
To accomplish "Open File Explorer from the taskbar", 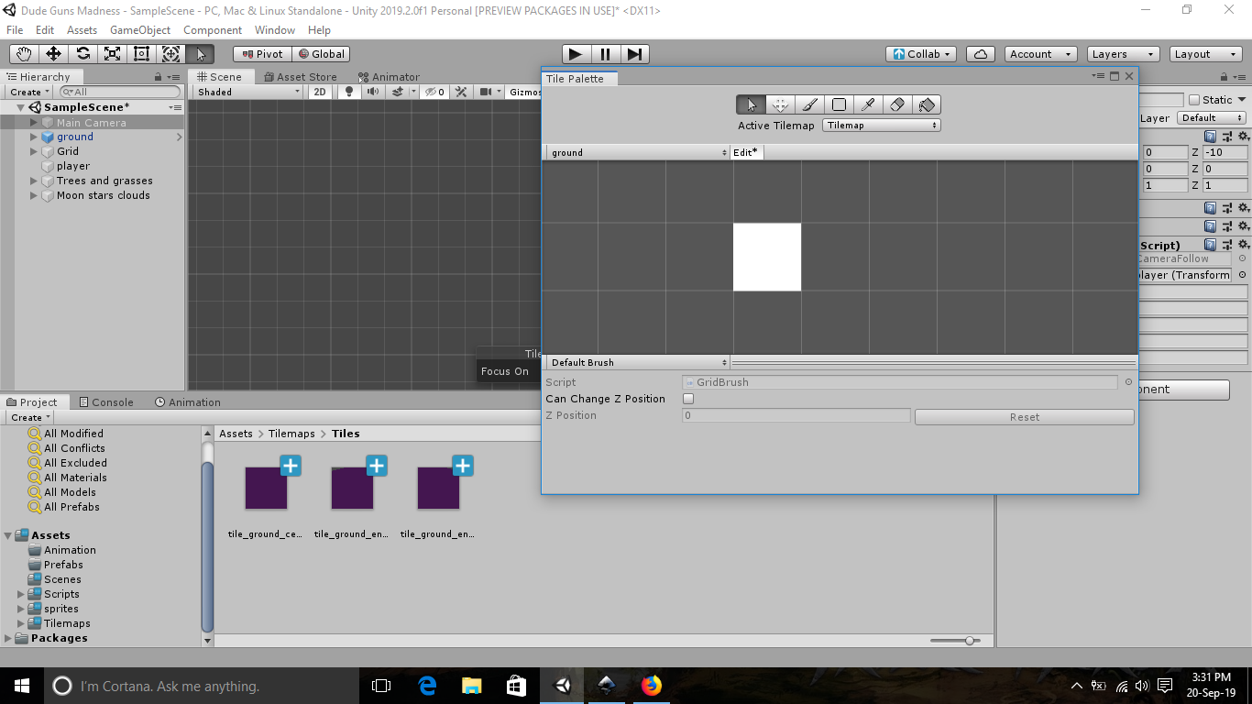I will (471, 685).
